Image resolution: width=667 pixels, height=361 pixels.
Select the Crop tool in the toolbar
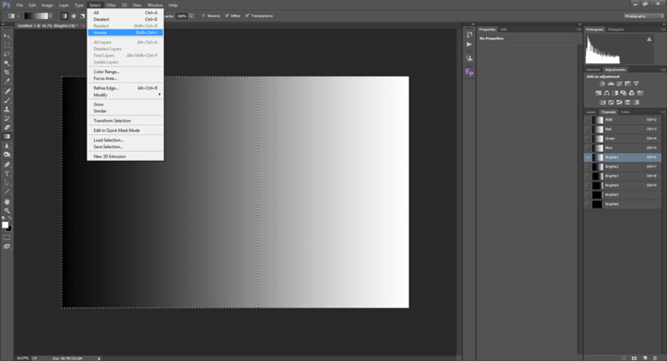tap(7, 72)
